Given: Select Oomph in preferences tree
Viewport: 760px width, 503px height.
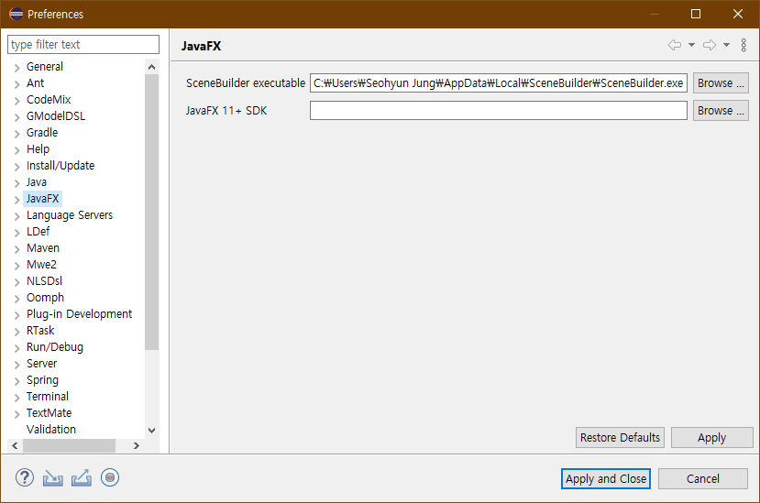Looking at the screenshot, I should (x=45, y=297).
